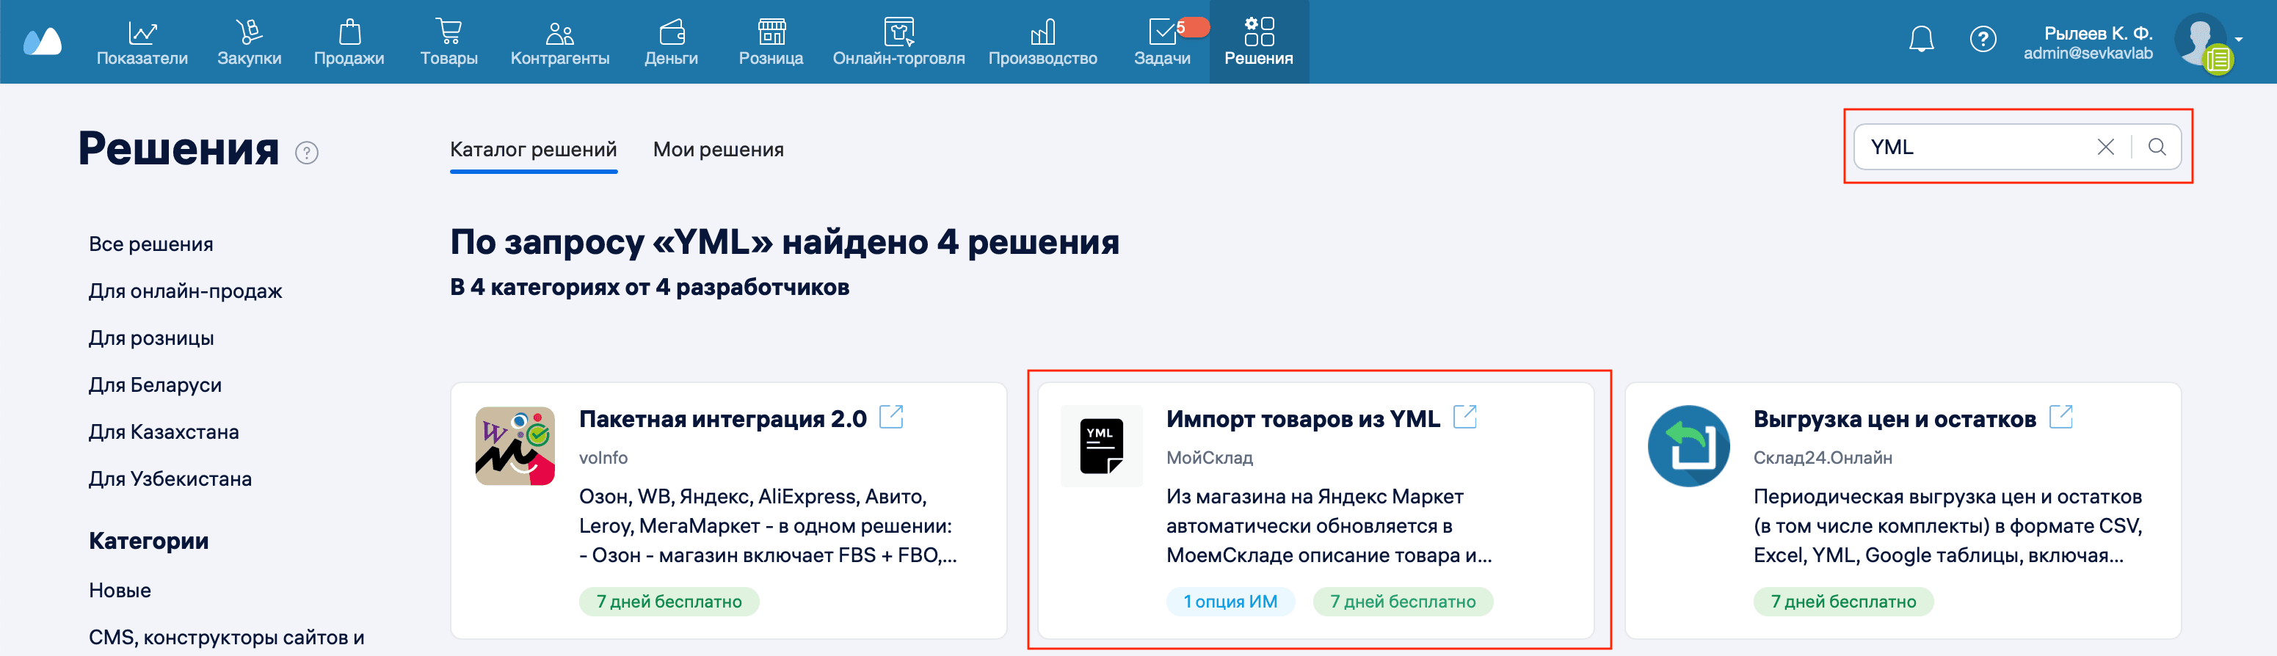This screenshot has height=656, width=2277.
Task: Open the Розница section
Action: [771, 43]
